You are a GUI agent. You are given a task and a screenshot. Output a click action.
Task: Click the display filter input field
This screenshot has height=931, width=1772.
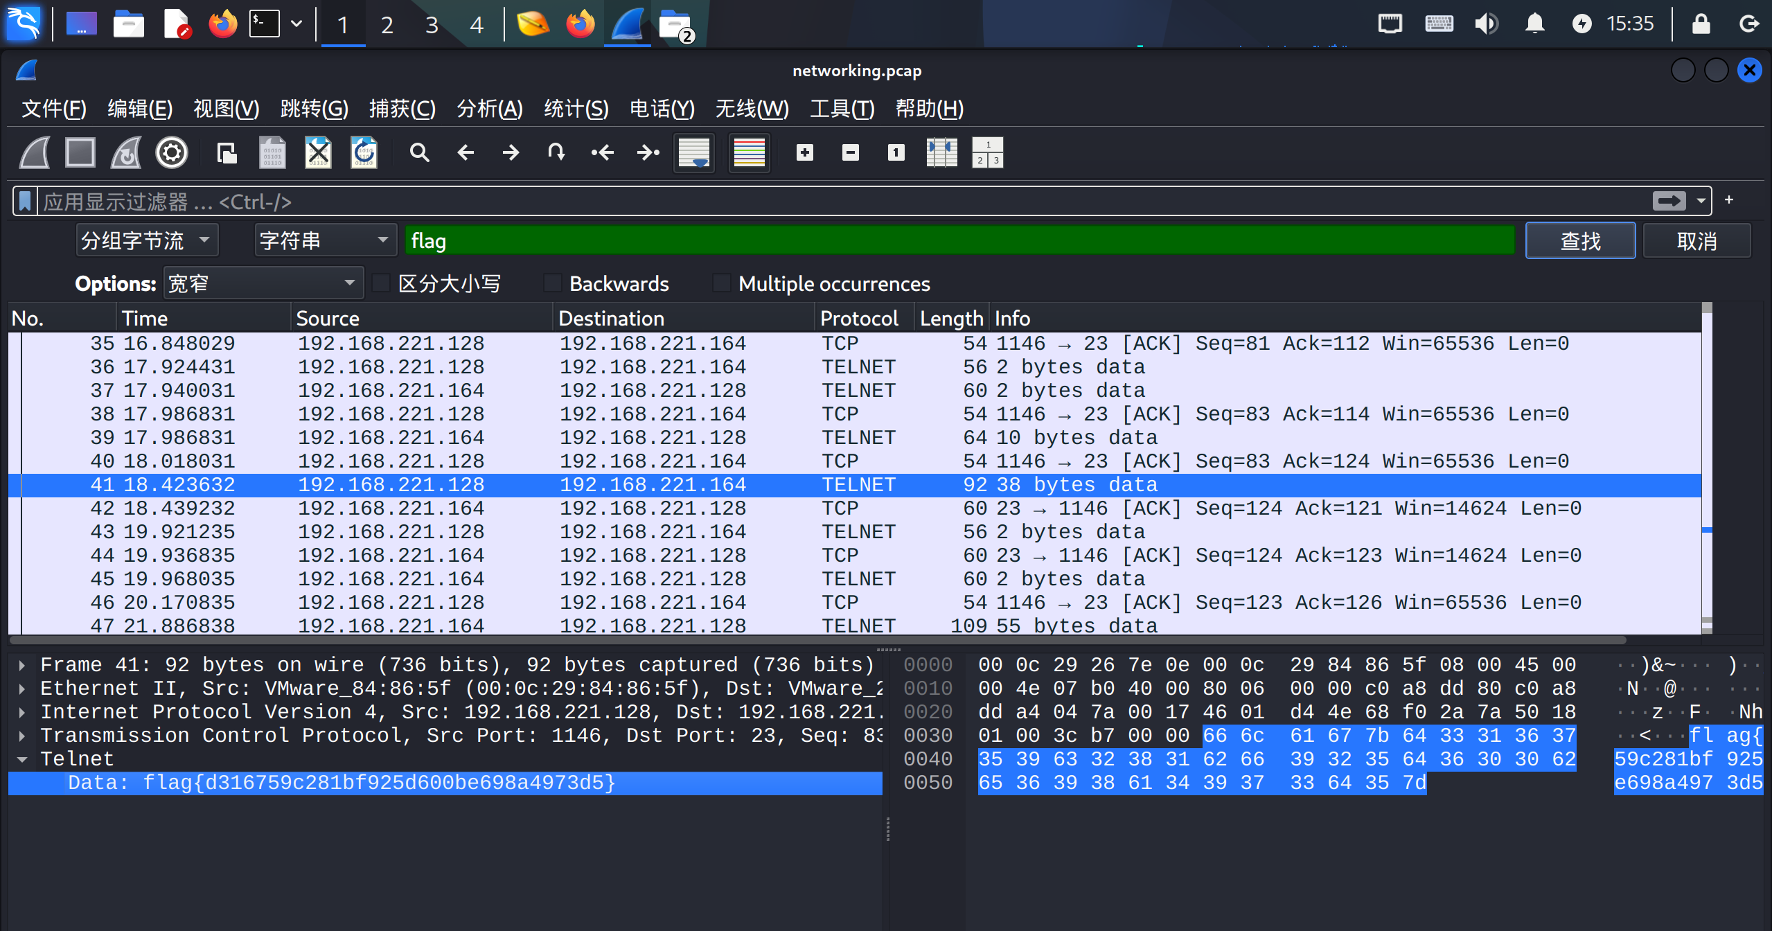tap(831, 202)
